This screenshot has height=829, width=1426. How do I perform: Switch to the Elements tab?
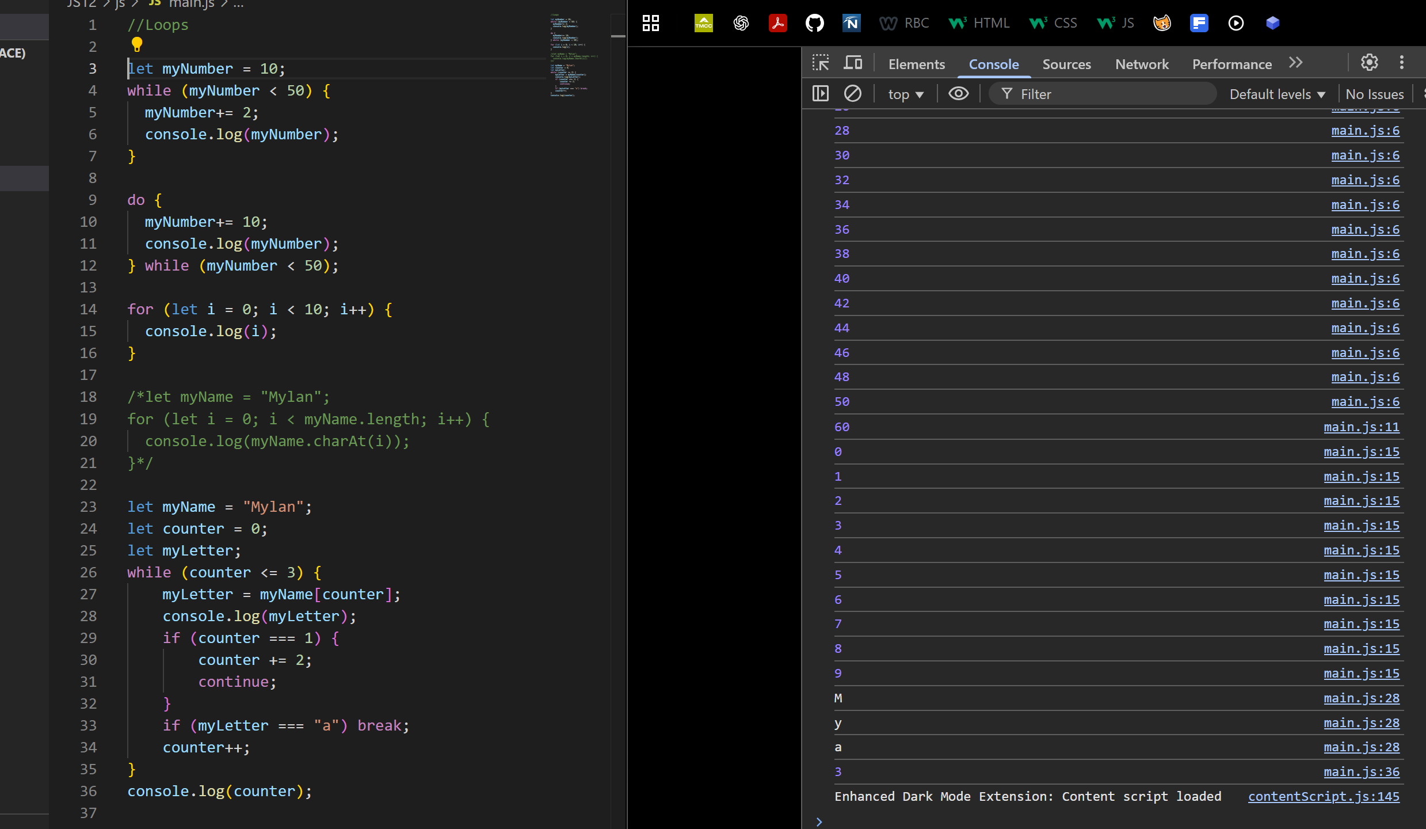tap(916, 64)
